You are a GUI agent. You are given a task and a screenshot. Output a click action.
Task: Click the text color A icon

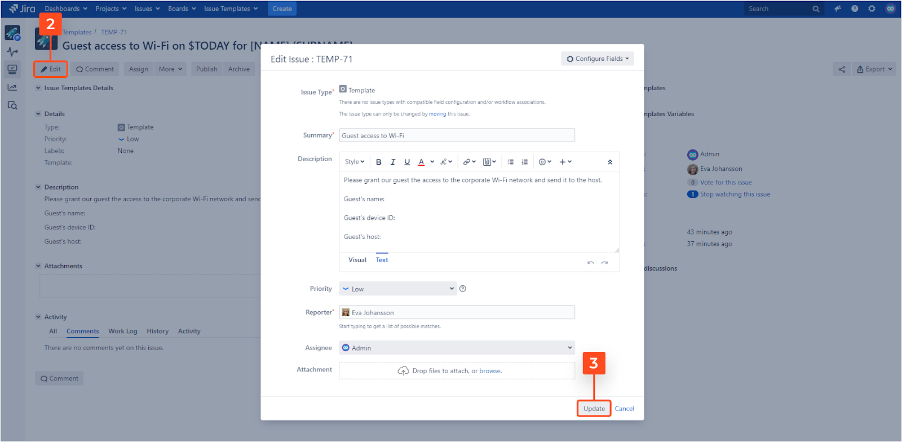421,162
